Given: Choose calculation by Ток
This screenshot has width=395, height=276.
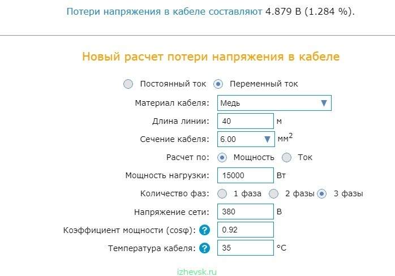Looking at the screenshot, I should 286,158.
